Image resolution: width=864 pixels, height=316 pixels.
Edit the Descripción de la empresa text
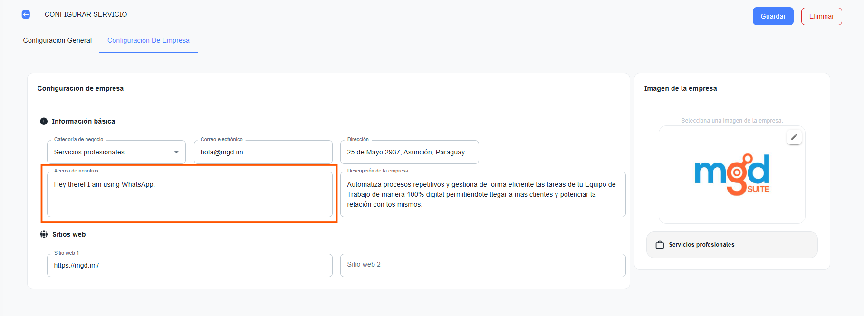[482, 195]
